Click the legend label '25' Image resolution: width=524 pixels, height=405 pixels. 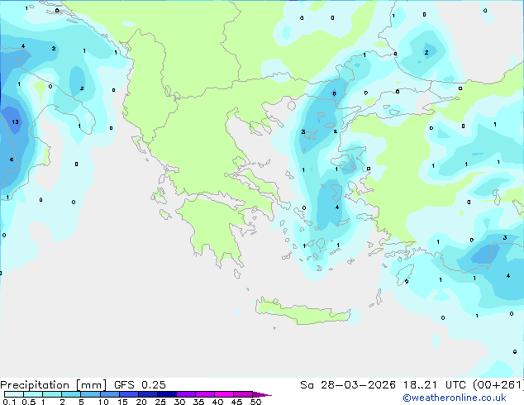tap(160, 402)
